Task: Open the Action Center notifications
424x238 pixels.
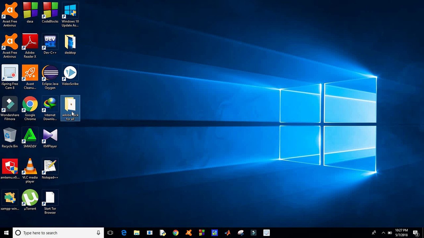Action: point(416,233)
